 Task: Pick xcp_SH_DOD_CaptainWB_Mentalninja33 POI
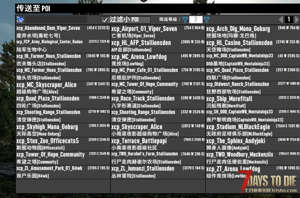[253, 116]
